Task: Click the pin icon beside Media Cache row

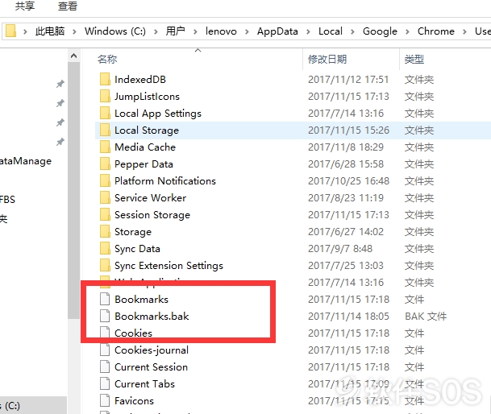Action: tap(60, 142)
